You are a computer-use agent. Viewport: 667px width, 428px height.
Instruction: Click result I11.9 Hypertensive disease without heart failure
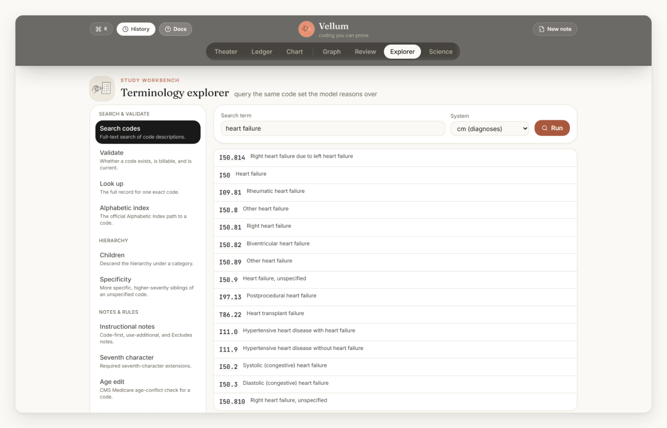coord(395,349)
